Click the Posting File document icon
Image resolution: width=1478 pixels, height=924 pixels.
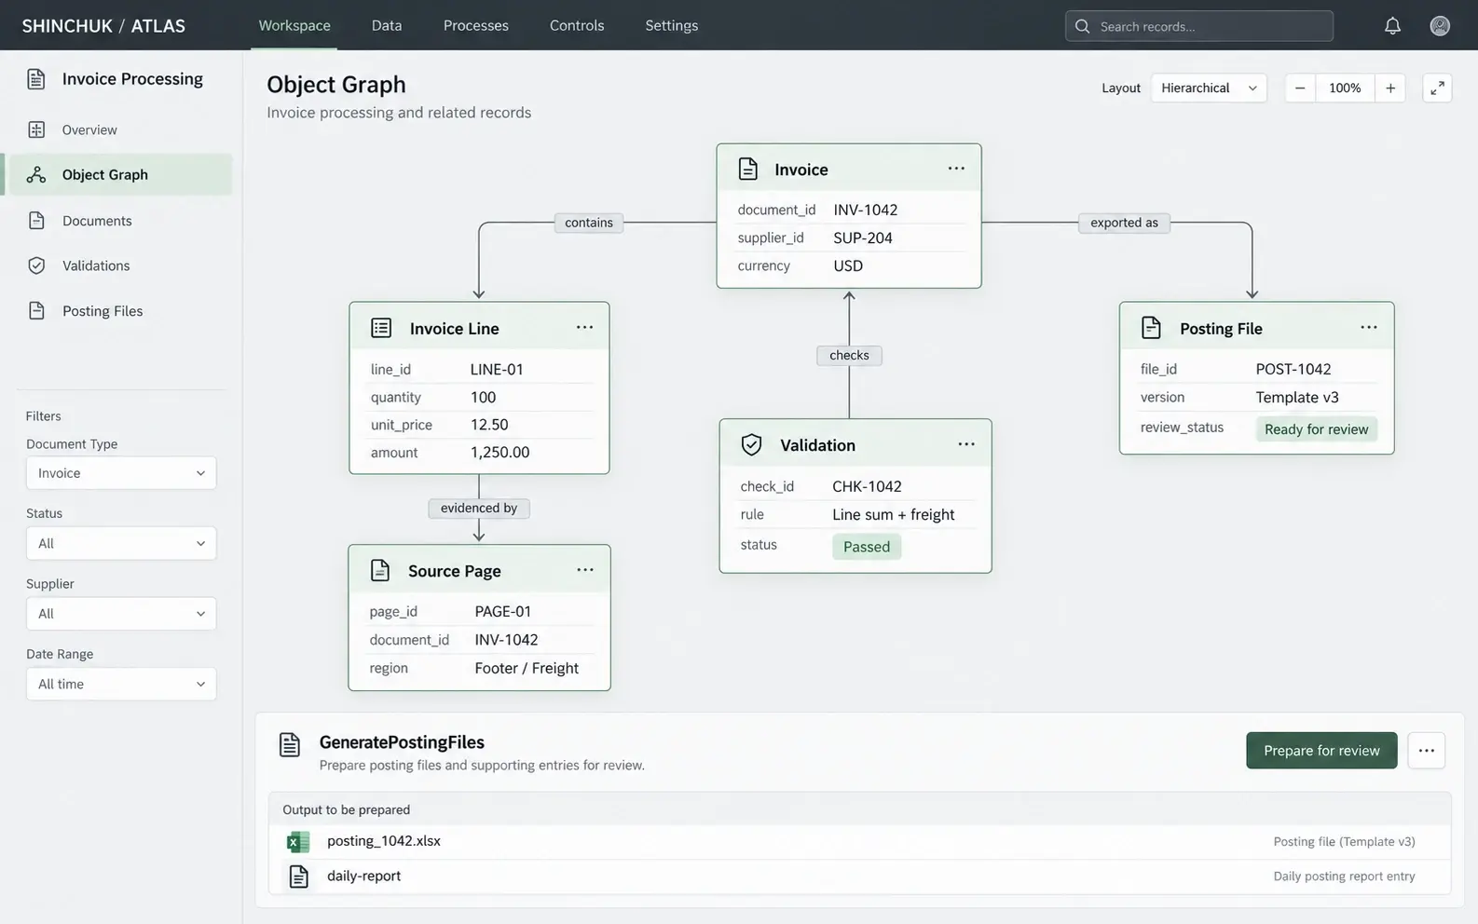[1151, 327]
